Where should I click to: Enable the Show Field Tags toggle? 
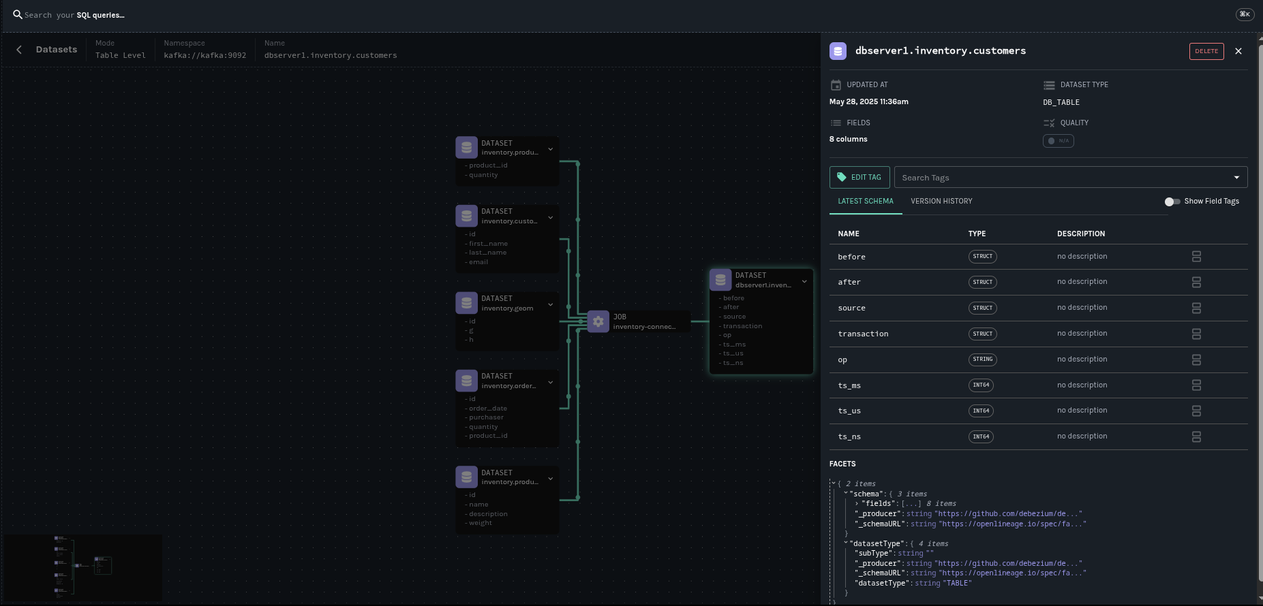(1172, 202)
